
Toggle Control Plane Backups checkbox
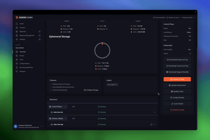coord(51,90)
